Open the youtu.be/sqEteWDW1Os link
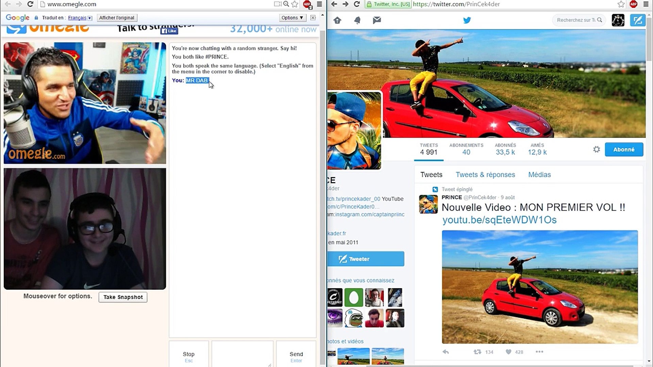The width and height of the screenshot is (653, 367). tap(499, 220)
